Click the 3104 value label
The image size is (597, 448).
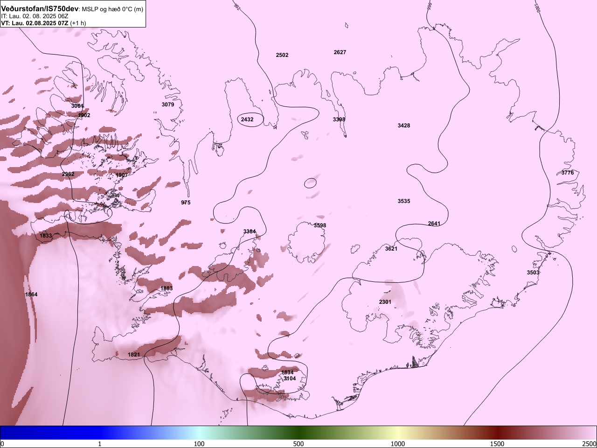coord(290,378)
